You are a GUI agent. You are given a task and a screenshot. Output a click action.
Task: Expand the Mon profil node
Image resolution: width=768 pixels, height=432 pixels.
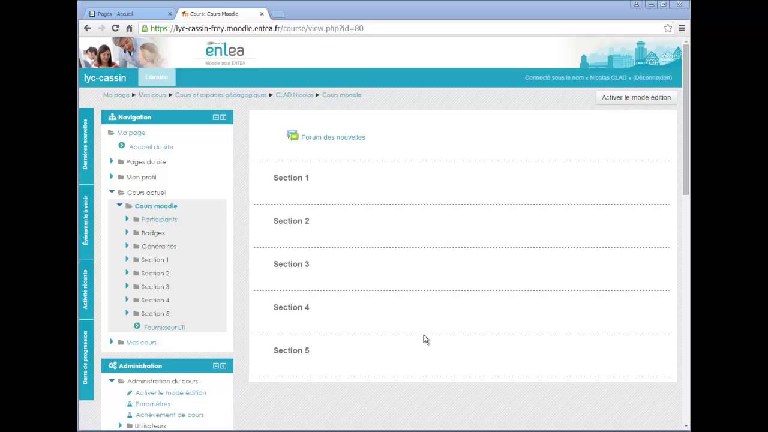pyautogui.click(x=112, y=177)
